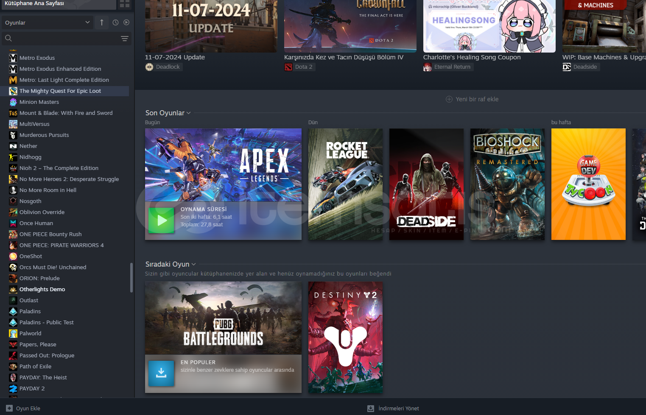Select Murderous Pursuits icon

[x=13, y=135]
